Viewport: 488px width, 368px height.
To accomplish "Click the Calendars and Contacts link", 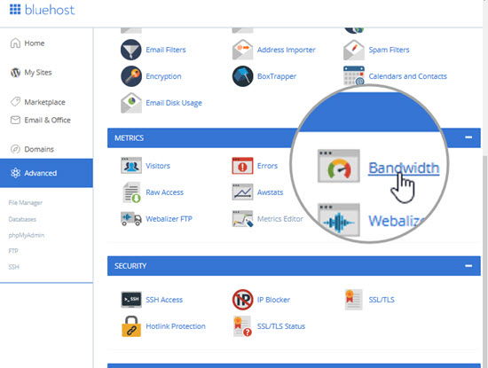I will (408, 76).
